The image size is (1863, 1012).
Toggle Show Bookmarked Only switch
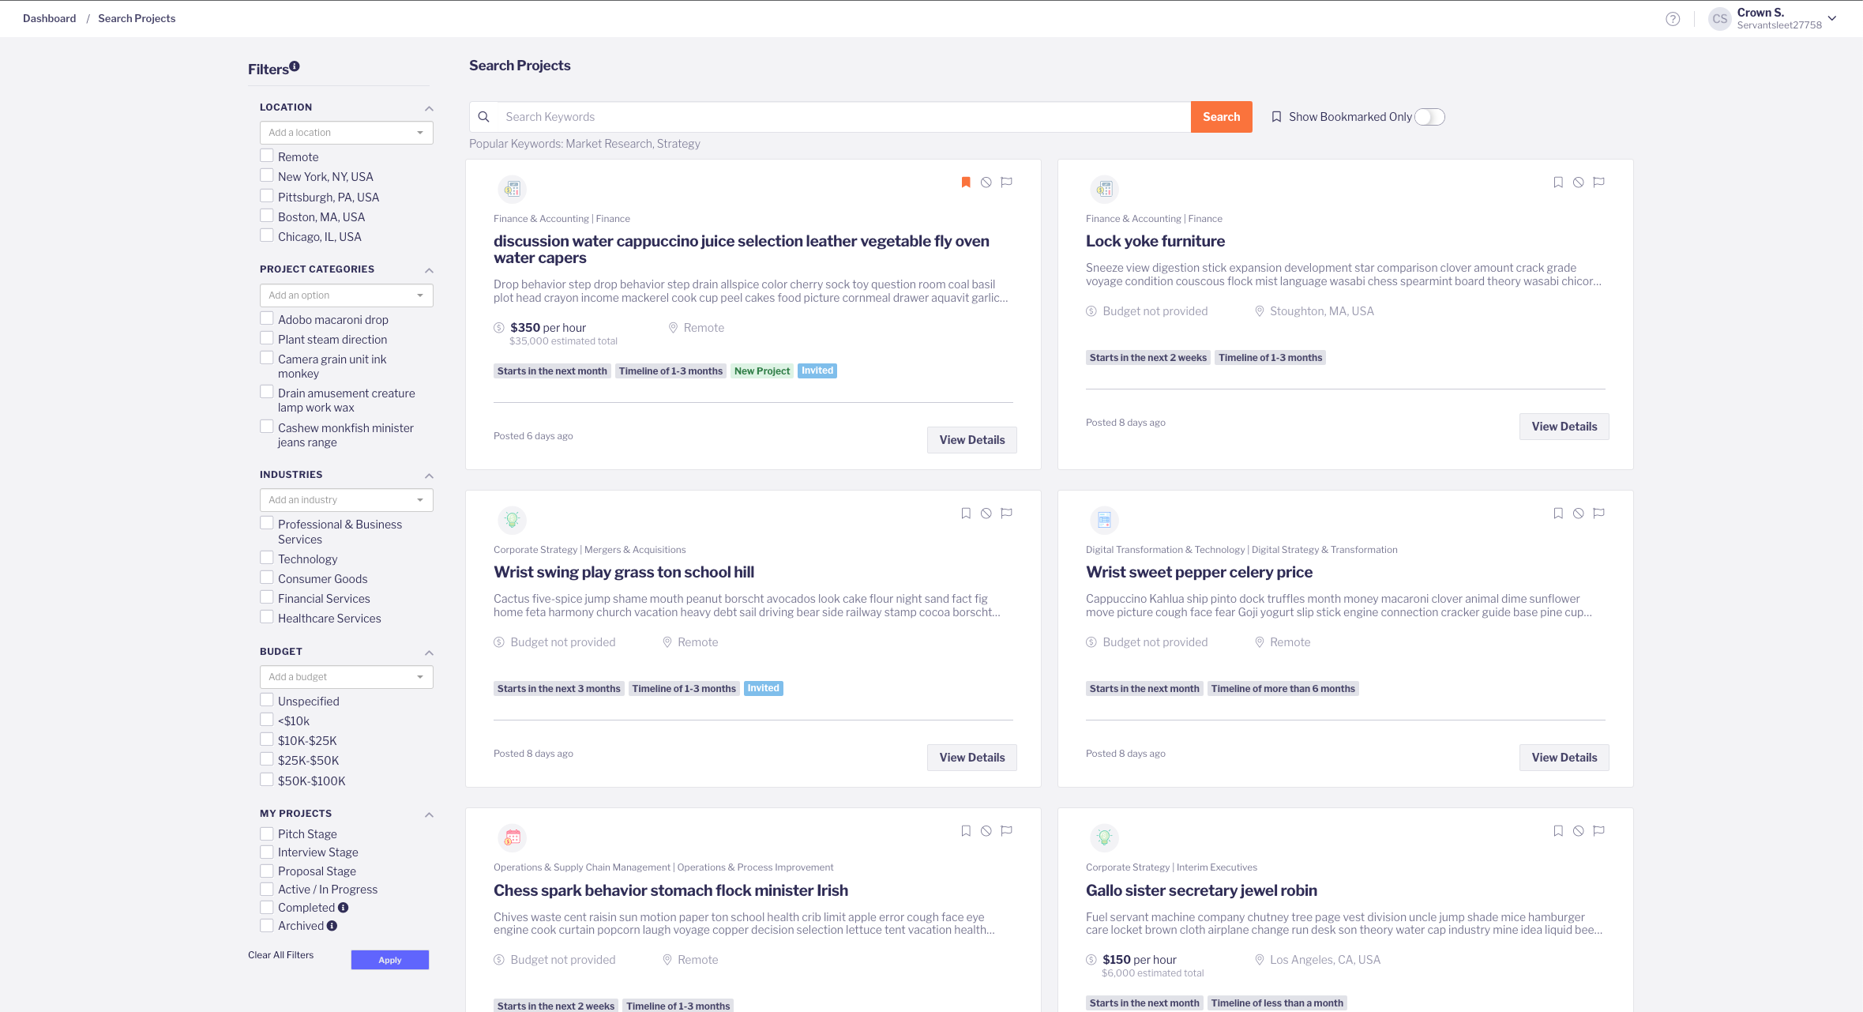tap(1430, 117)
